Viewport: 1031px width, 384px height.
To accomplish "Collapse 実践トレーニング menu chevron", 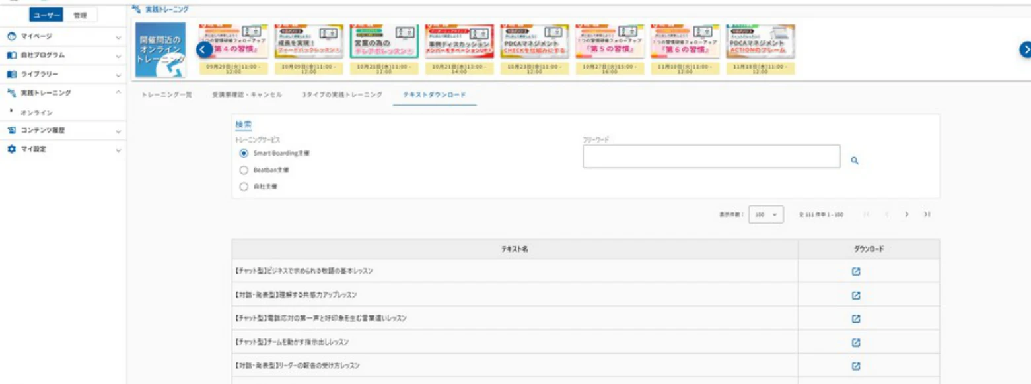I will 118,93.
